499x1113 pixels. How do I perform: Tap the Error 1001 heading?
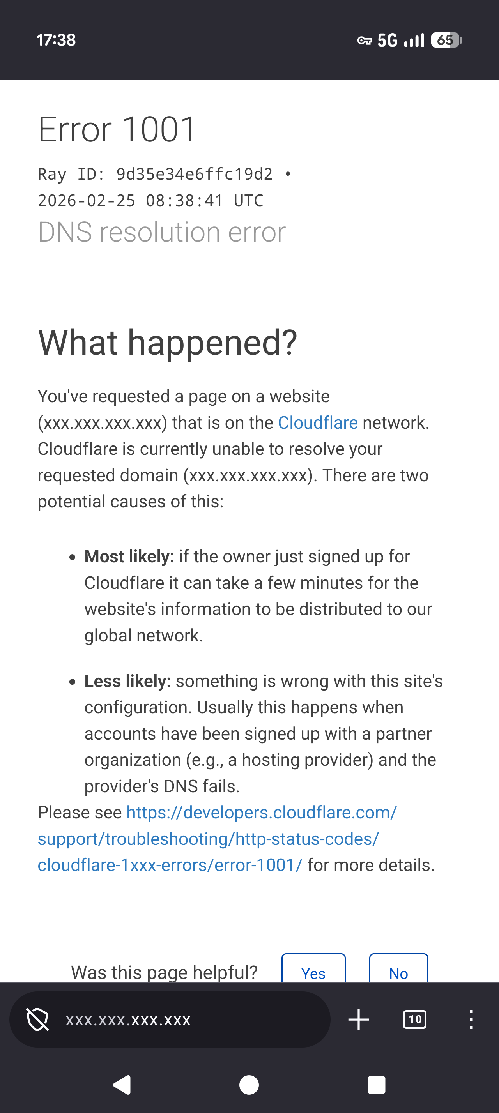pos(117,129)
